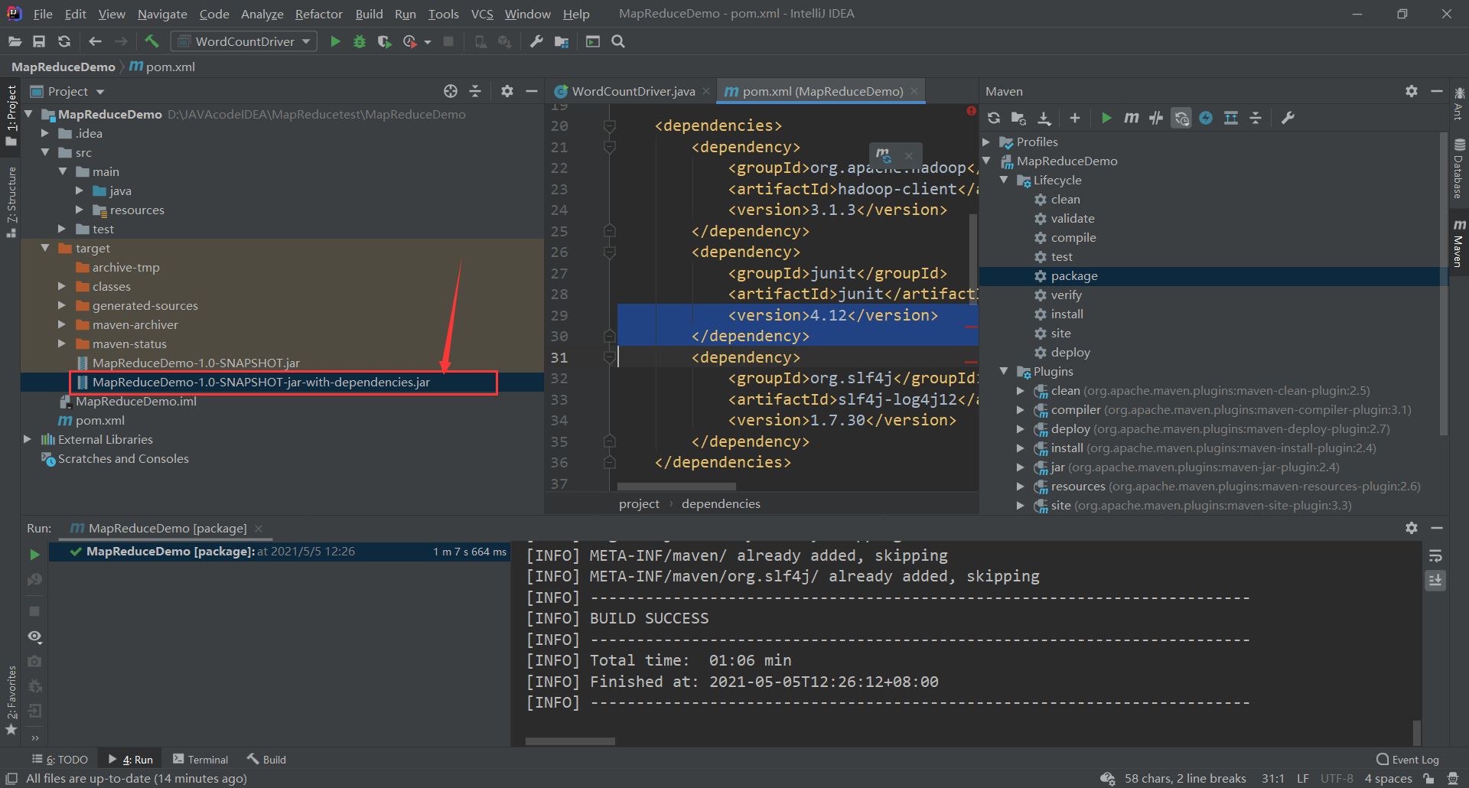The width and height of the screenshot is (1469, 788).
Task: Open the TODO tool window
Action: [60, 759]
